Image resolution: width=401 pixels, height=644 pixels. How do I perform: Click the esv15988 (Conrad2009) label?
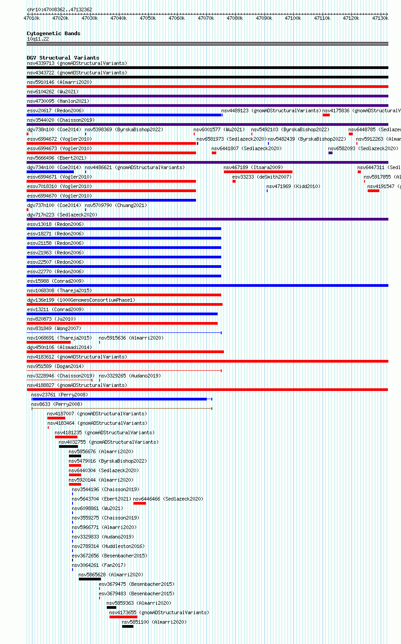coord(55,281)
